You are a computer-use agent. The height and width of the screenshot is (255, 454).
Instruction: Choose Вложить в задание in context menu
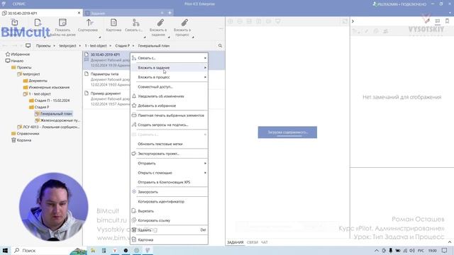click(x=169, y=67)
